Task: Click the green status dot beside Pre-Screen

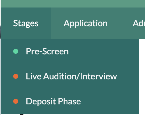Action: pyautogui.click(x=16, y=51)
